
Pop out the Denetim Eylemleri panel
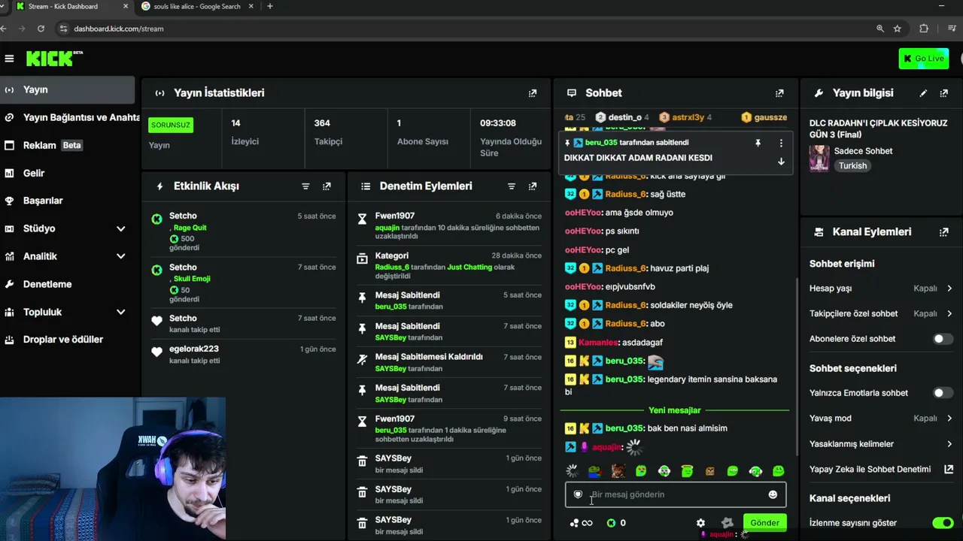click(x=533, y=186)
